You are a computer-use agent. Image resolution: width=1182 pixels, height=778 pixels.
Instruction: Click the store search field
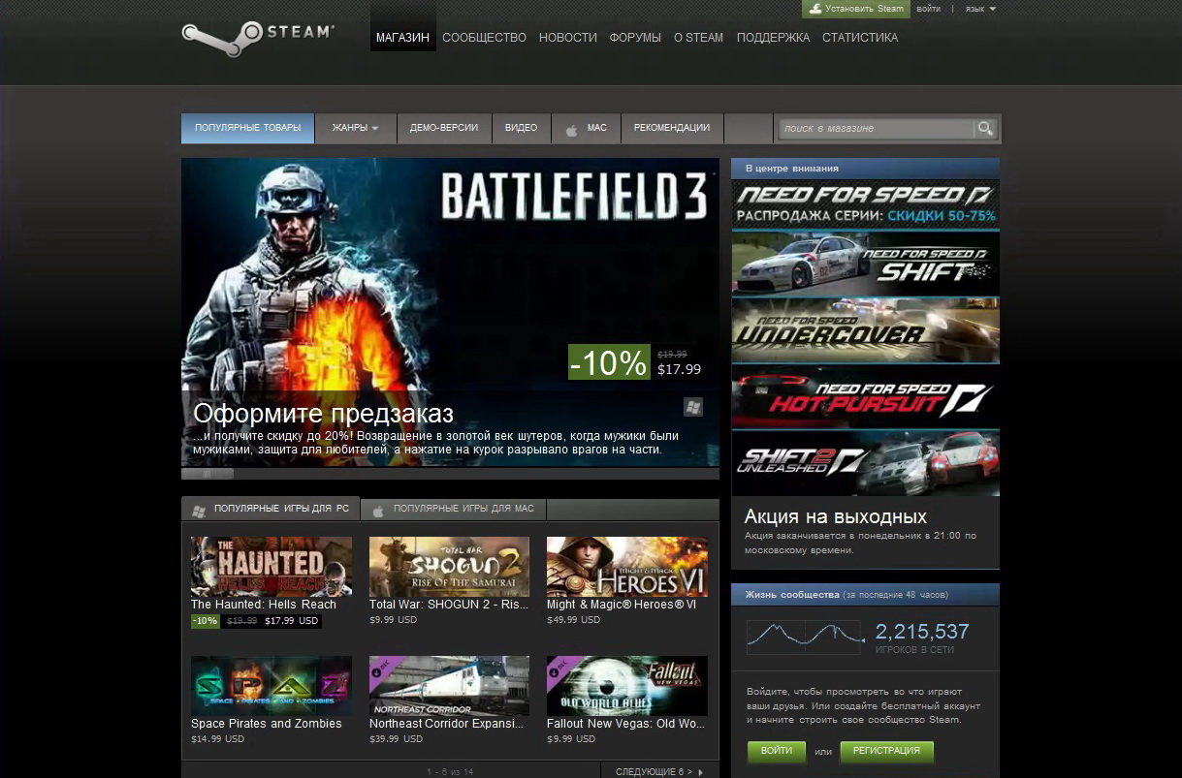pyautogui.click(x=876, y=129)
